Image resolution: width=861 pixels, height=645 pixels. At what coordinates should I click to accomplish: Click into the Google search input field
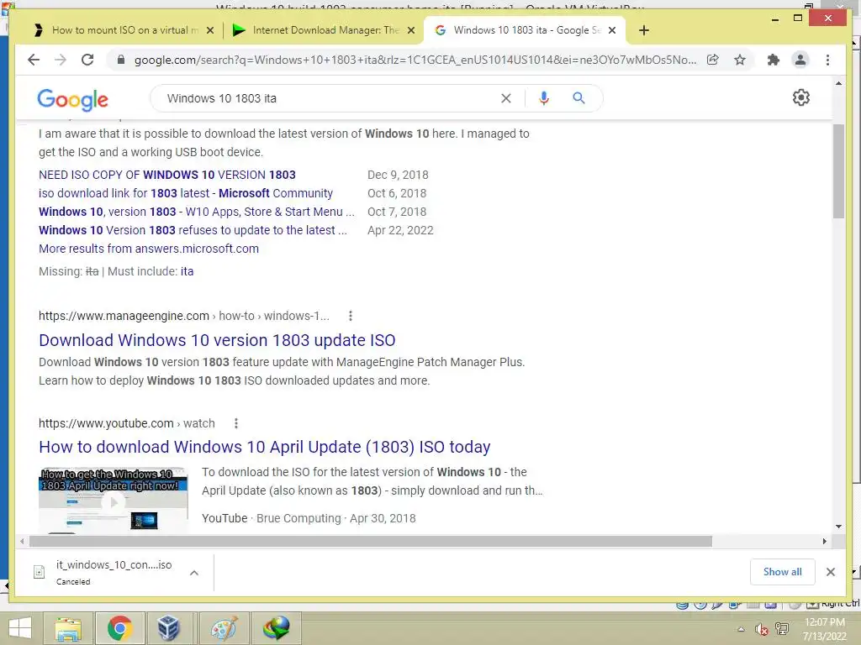(330, 98)
